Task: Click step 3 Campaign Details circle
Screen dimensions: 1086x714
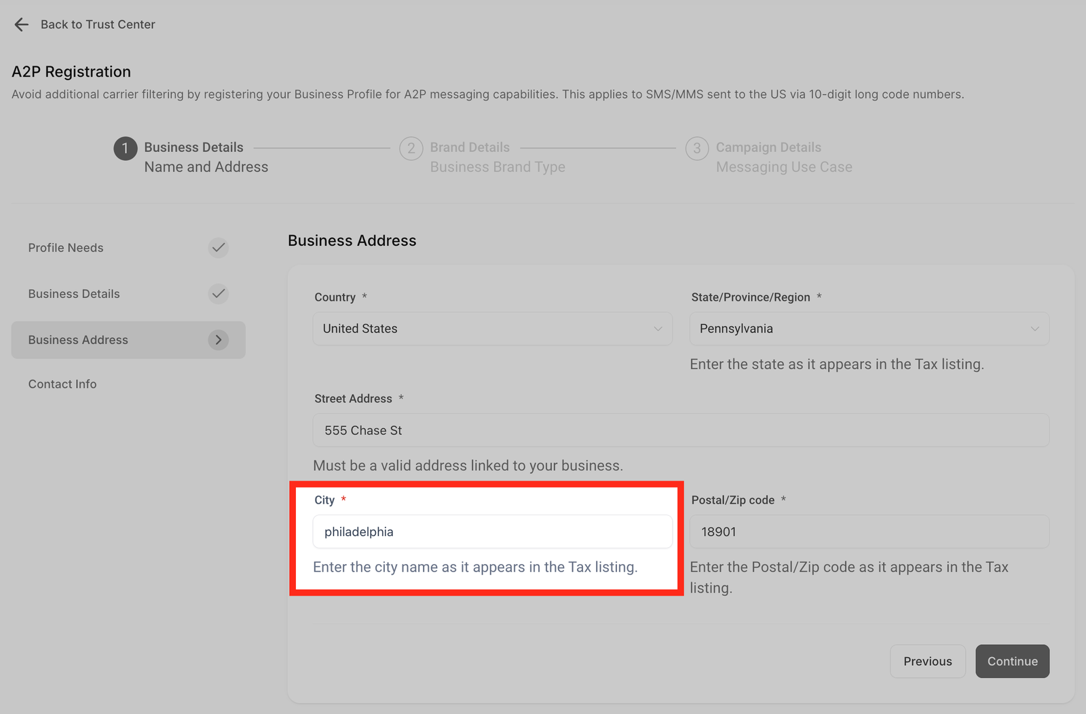Action: click(696, 149)
